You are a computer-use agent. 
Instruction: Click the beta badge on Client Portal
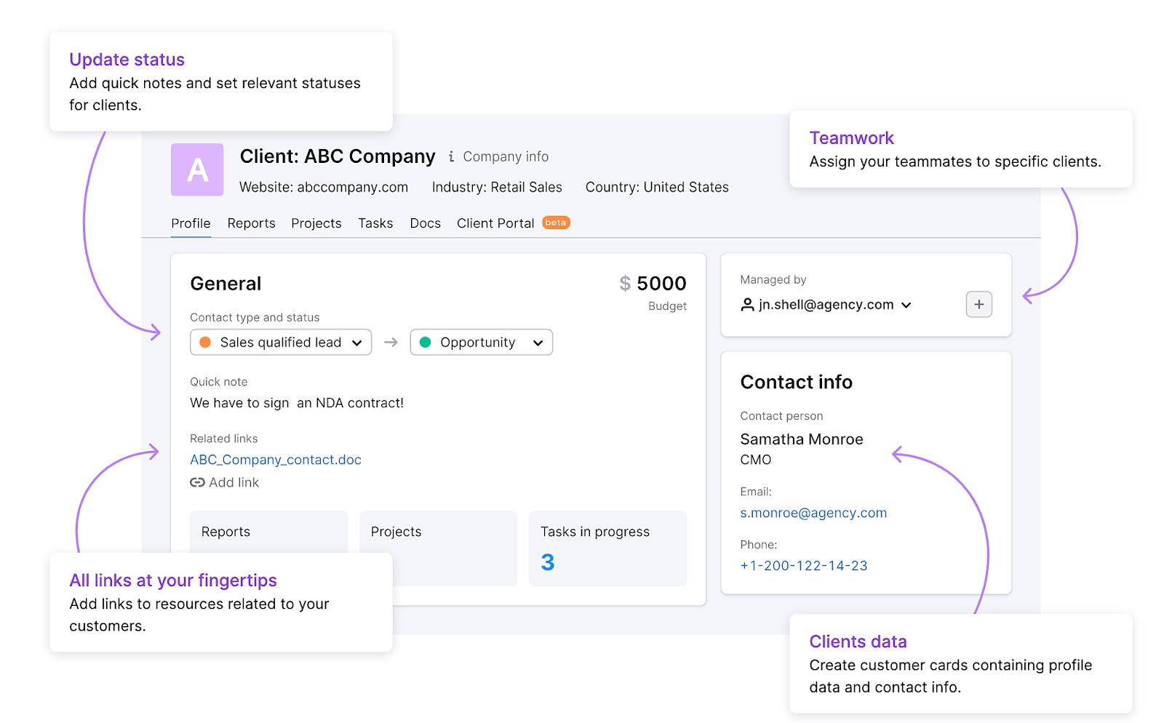555,222
